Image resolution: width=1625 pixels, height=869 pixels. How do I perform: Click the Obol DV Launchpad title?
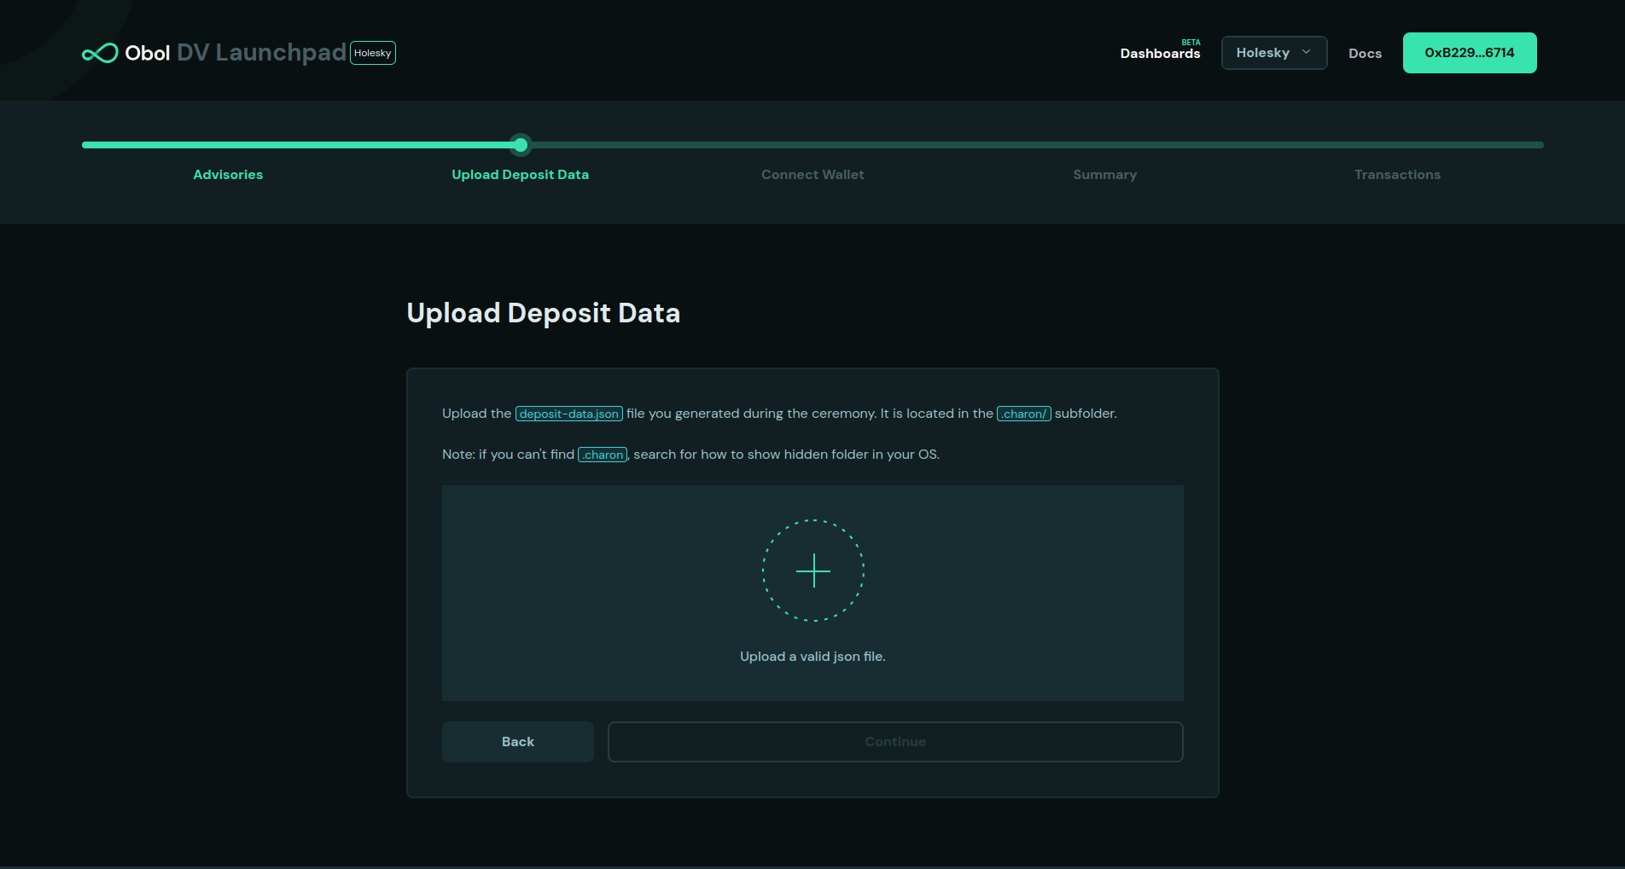point(235,53)
